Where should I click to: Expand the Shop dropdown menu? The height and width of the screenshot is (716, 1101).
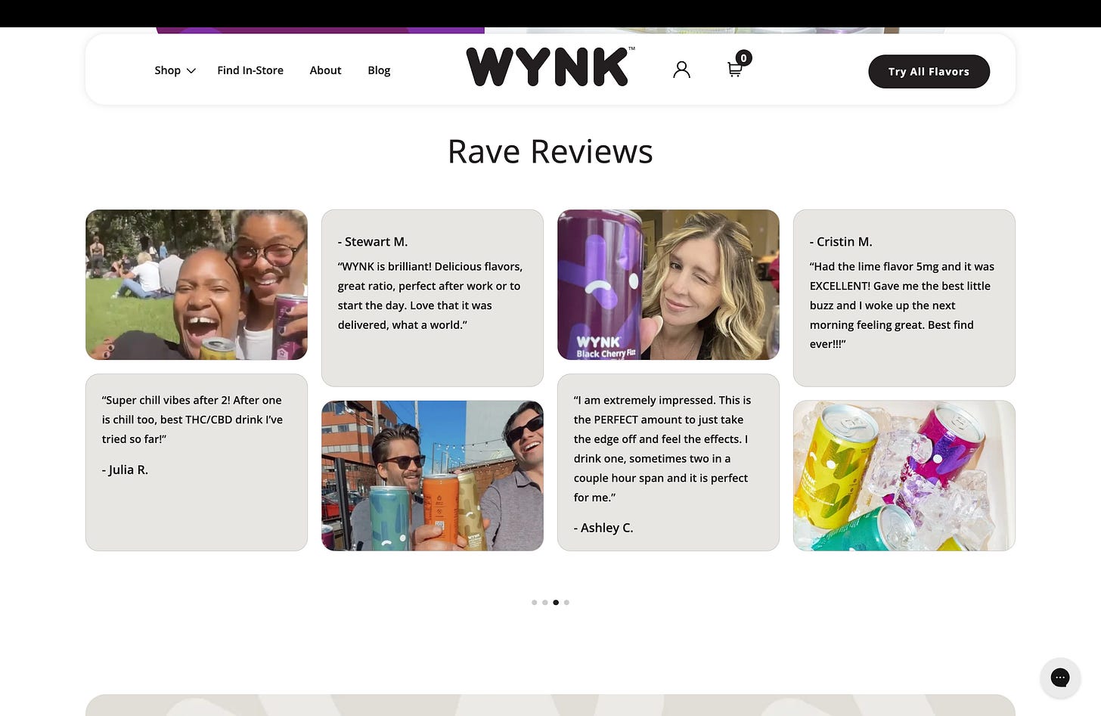[175, 70]
